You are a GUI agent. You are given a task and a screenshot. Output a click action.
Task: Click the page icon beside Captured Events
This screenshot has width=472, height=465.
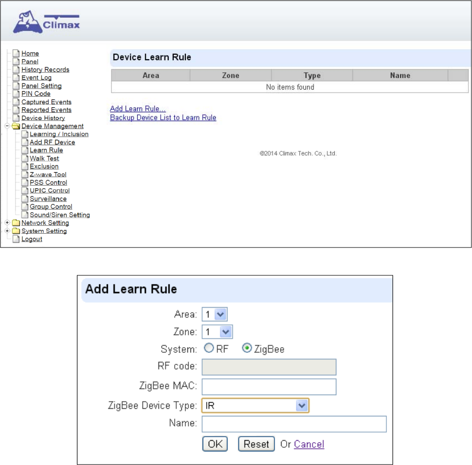point(16,102)
